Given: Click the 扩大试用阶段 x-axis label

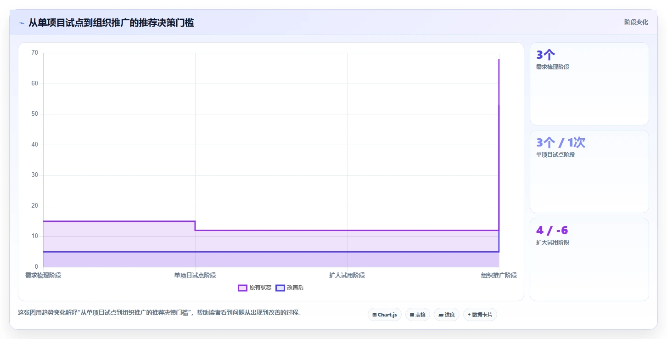Looking at the screenshot, I should coord(347,275).
